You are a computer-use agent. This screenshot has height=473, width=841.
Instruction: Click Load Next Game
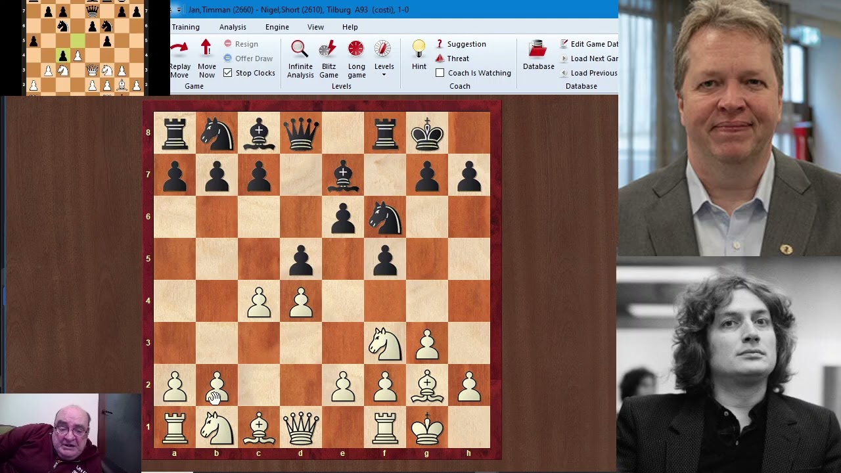(x=589, y=58)
